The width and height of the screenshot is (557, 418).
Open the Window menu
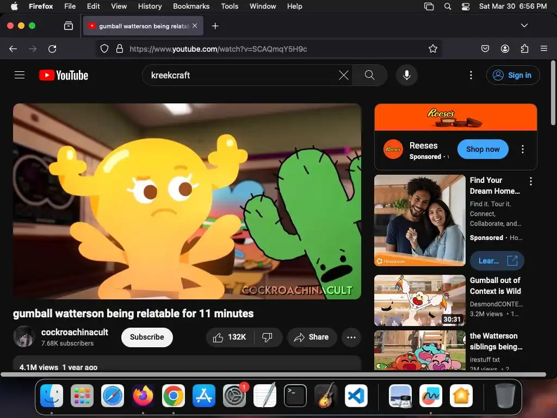263,6
